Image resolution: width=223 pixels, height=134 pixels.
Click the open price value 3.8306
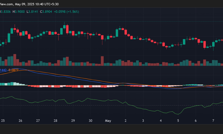coord(6,12)
